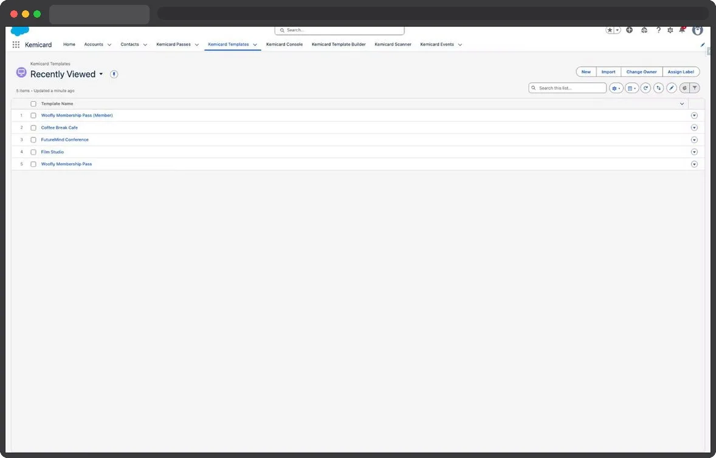Open the Coffee Break Cafe template
Image resolution: width=716 pixels, height=458 pixels.
60,128
